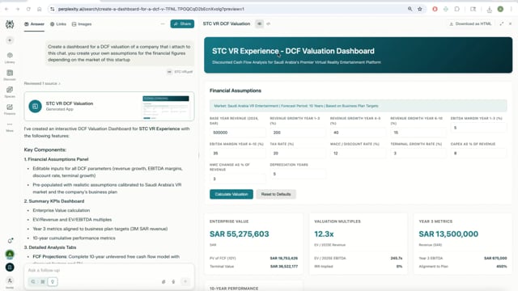Click the zoom magnifier in address bar

(410, 9)
